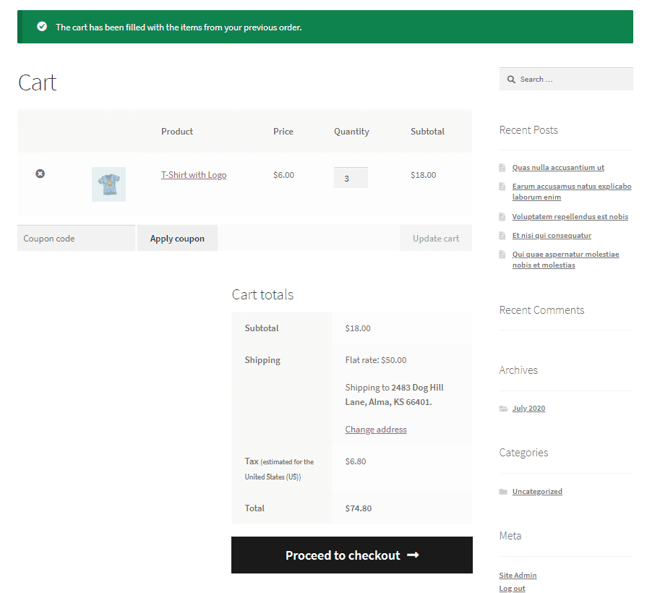This screenshot has height=593, width=647.
Task: Click the 'Quantity' column header
Action: 351,132
